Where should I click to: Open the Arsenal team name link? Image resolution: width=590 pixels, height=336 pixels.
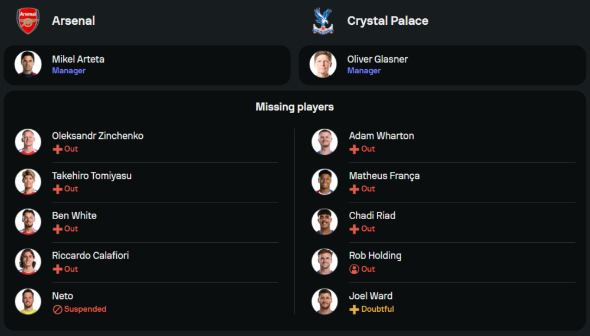(73, 21)
